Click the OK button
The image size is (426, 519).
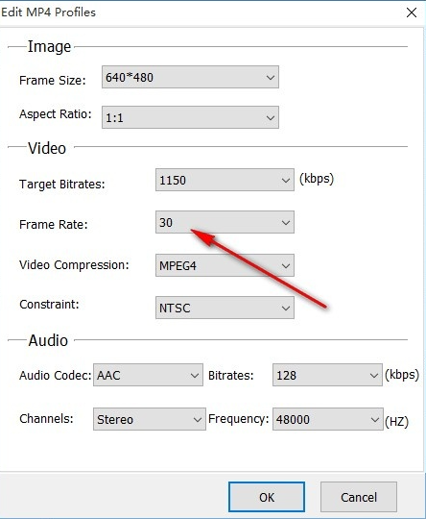[267, 497]
